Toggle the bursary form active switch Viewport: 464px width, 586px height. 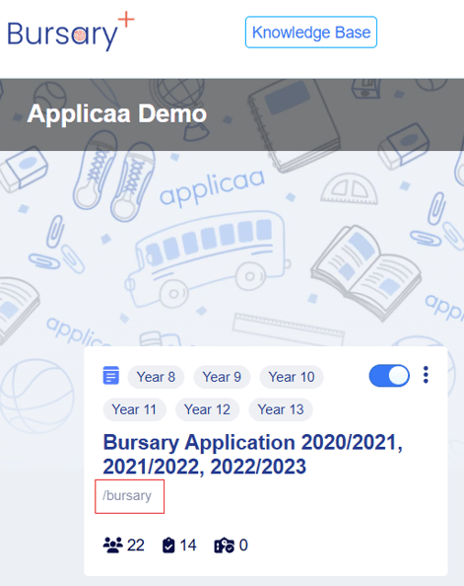pos(389,375)
